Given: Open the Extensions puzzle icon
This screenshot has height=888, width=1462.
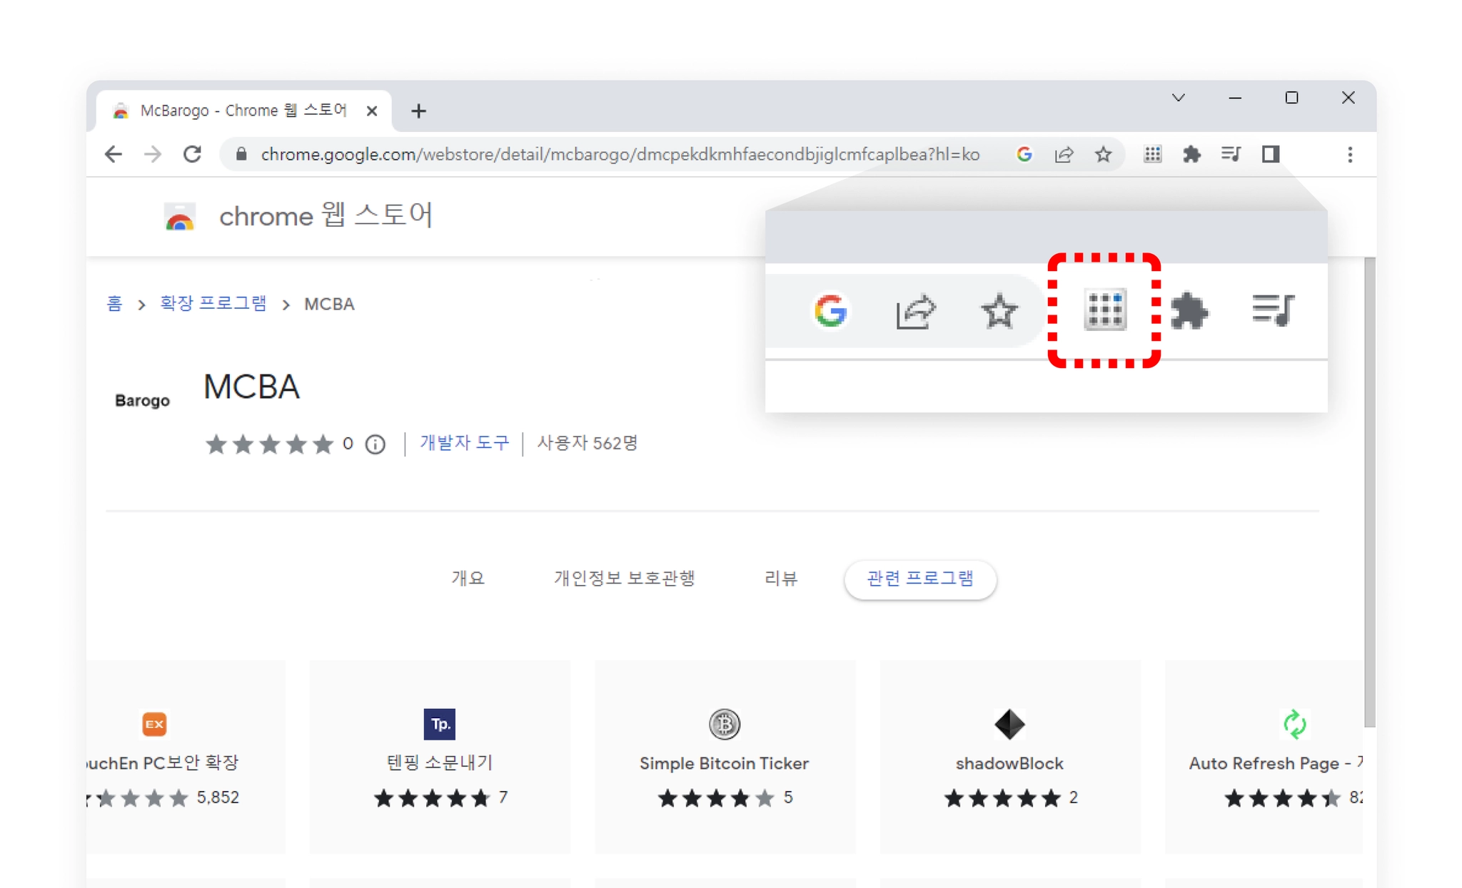Looking at the screenshot, I should coord(1191,154).
